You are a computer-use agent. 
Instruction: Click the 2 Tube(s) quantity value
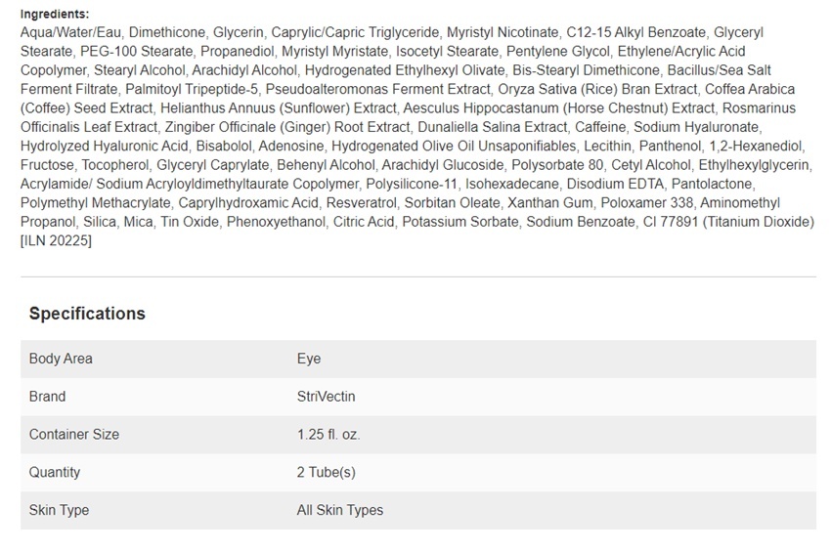[x=326, y=472]
